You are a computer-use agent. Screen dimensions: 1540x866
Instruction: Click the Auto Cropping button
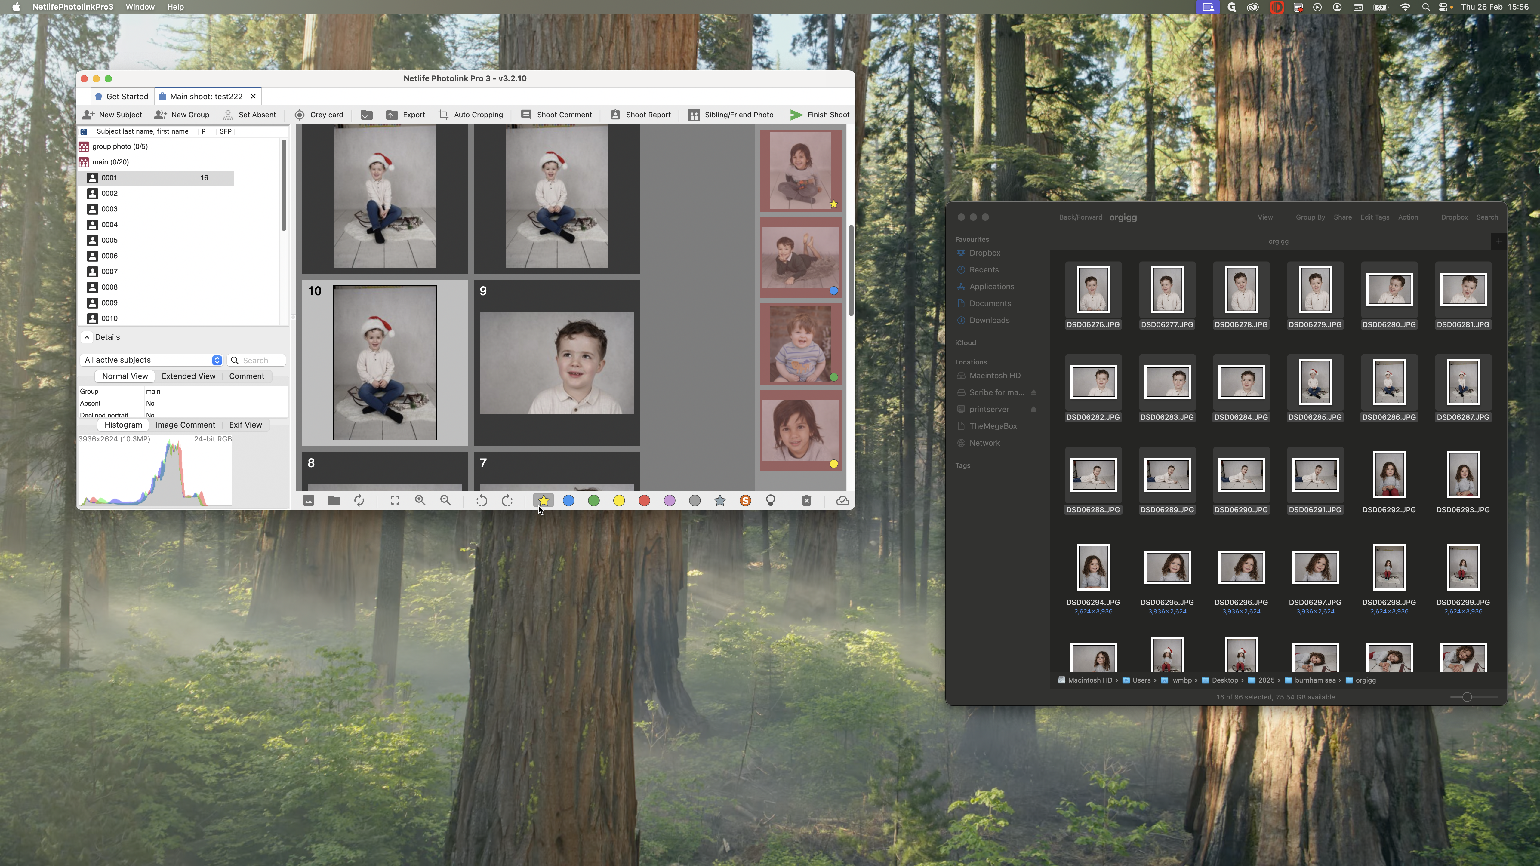point(470,115)
